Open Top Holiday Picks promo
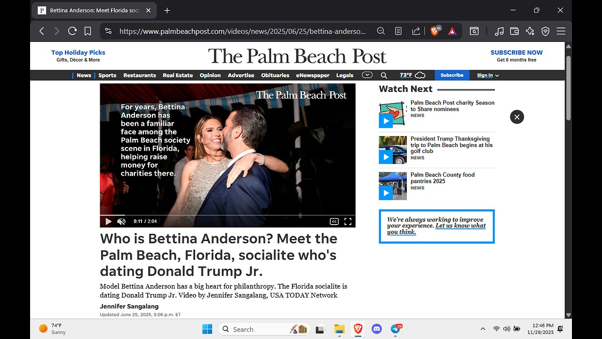Image resolution: width=602 pixels, height=339 pixels. 78,56
